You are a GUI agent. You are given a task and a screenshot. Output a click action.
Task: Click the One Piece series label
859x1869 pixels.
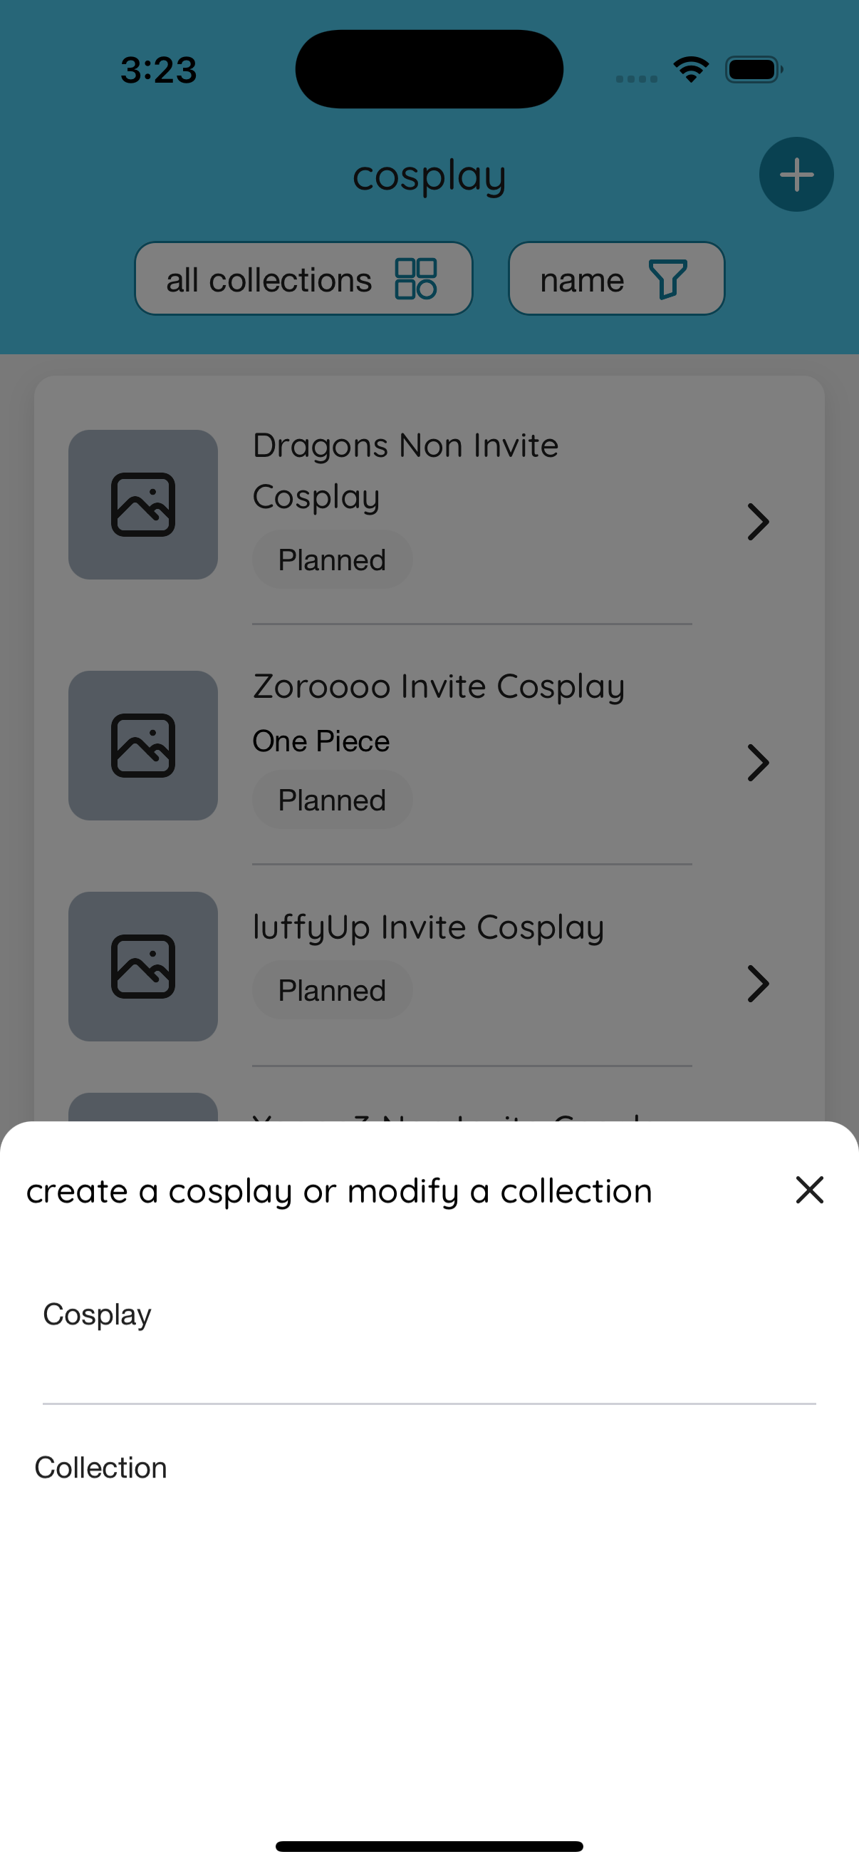(x=321, y=740)
